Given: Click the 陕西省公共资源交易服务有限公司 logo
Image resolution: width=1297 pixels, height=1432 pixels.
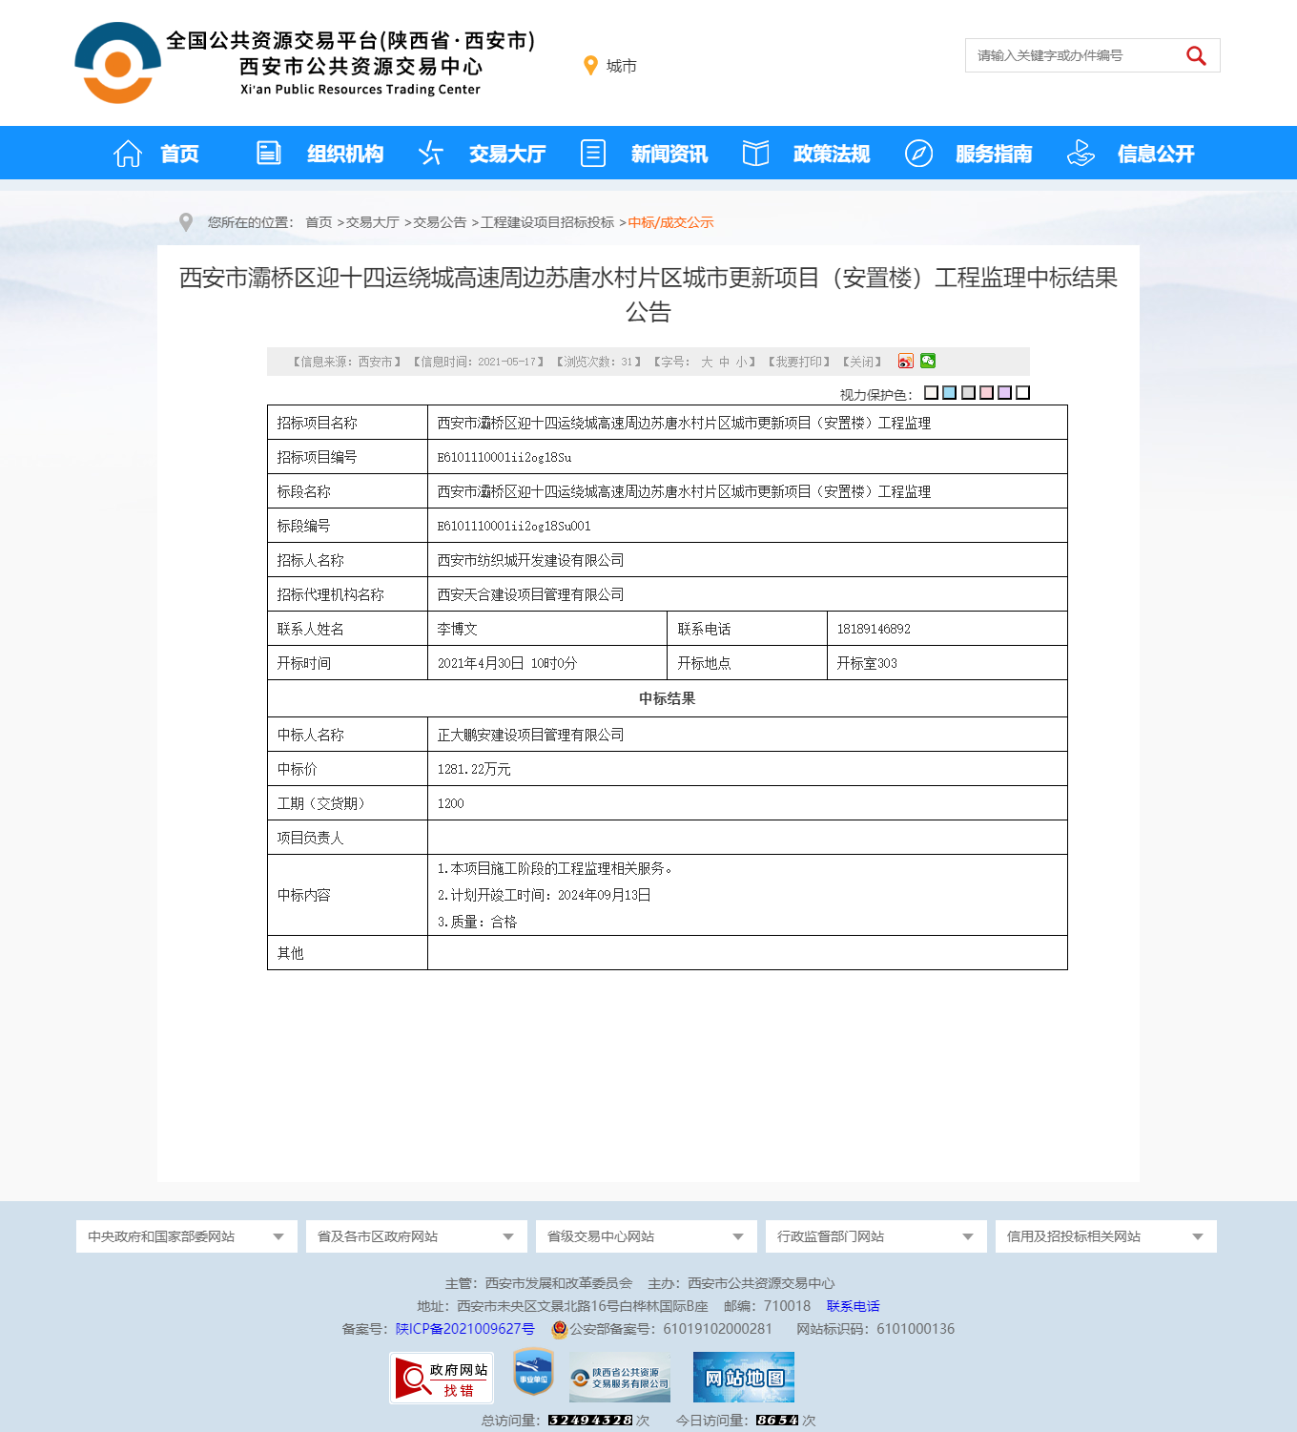Looking at the screenshot, I should click(620, 1378).
